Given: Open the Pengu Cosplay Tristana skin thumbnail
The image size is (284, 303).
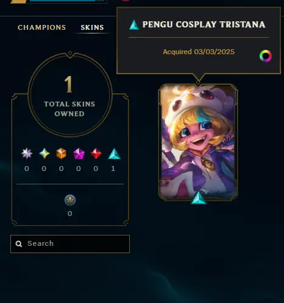Looking at the screenshot, I should [198, 142].
